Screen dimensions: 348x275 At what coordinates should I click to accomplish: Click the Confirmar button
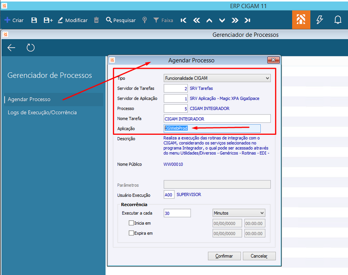pyautogui.click(x=224, y=256)
